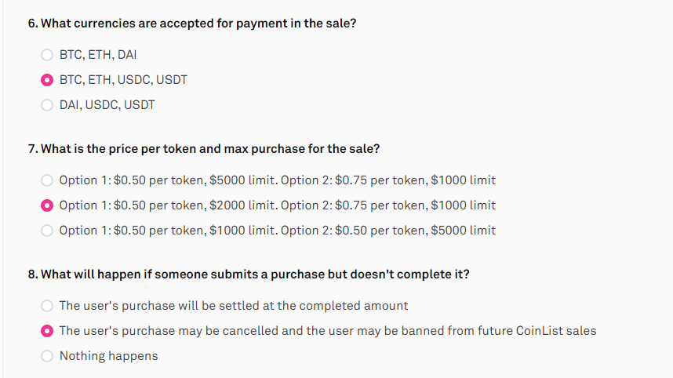
Task: Click answer text with $2000 limit in Option 1
Action: [x=277, y=205]
